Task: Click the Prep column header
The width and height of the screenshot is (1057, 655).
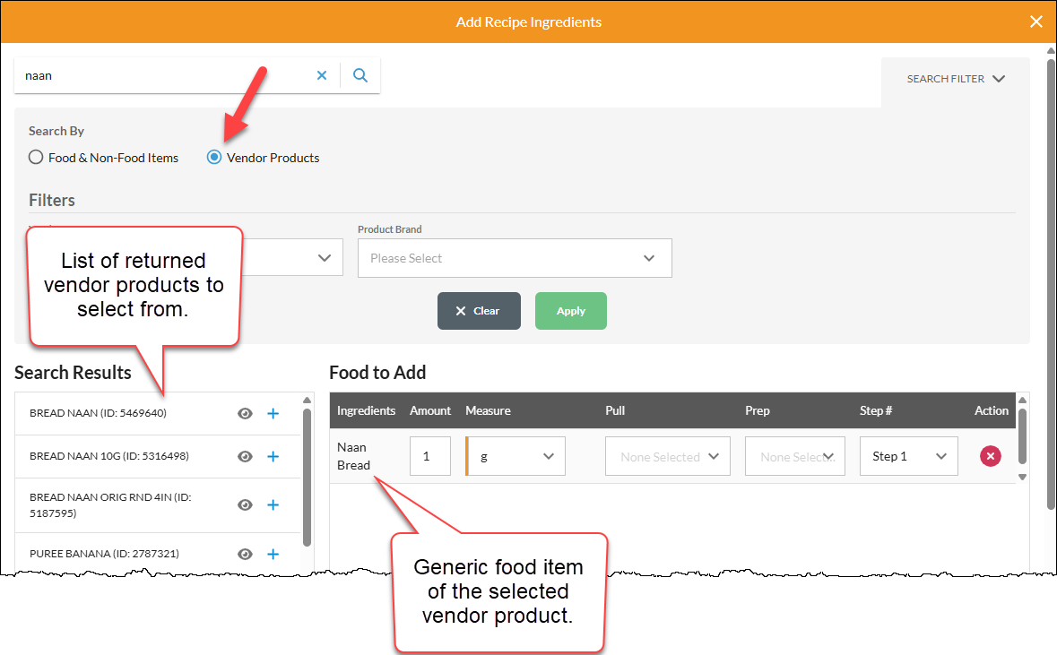Action: [757, 410]
